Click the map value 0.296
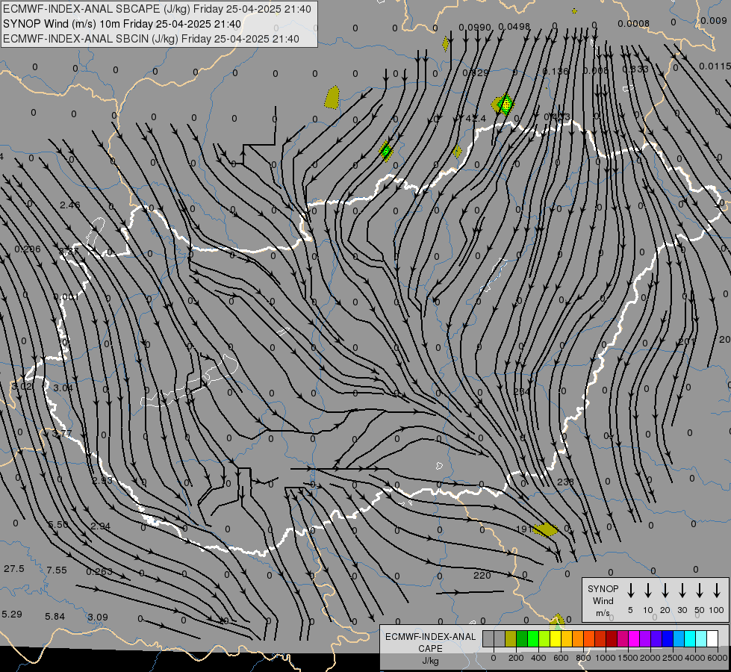This screenshot has width=731, height=672. click(x=28, y=249)
